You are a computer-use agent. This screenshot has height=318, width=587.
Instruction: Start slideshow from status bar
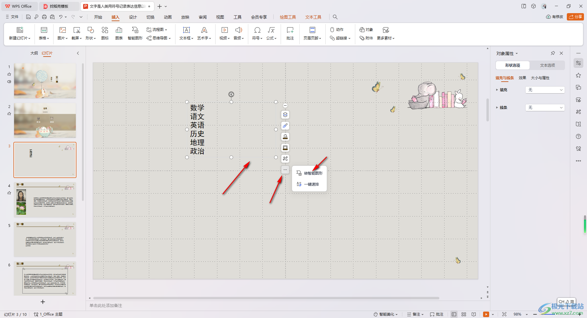point(486,314)
